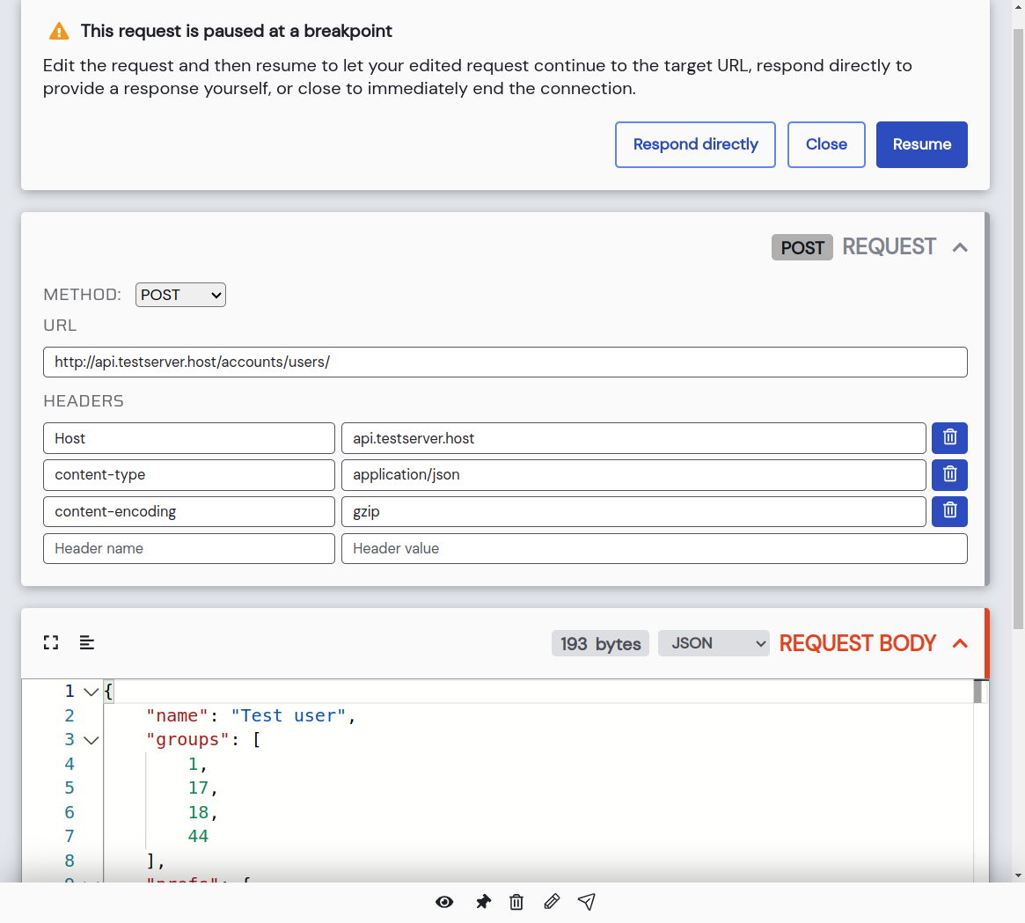
Task: Fold the groups array at line 3
Action: pyautogui.click(x=91, y=740)
